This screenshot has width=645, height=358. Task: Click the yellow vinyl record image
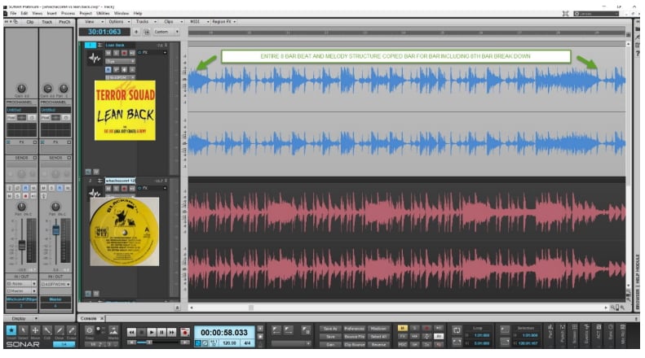125,232
